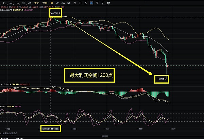Select the Aa text annotation tool

coord(30,2)
